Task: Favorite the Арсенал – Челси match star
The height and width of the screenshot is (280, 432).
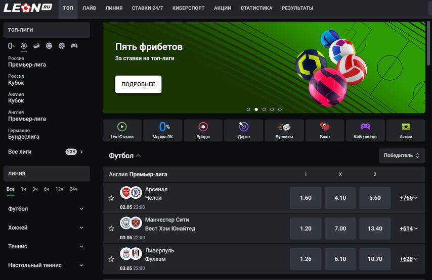Action: 111,198
